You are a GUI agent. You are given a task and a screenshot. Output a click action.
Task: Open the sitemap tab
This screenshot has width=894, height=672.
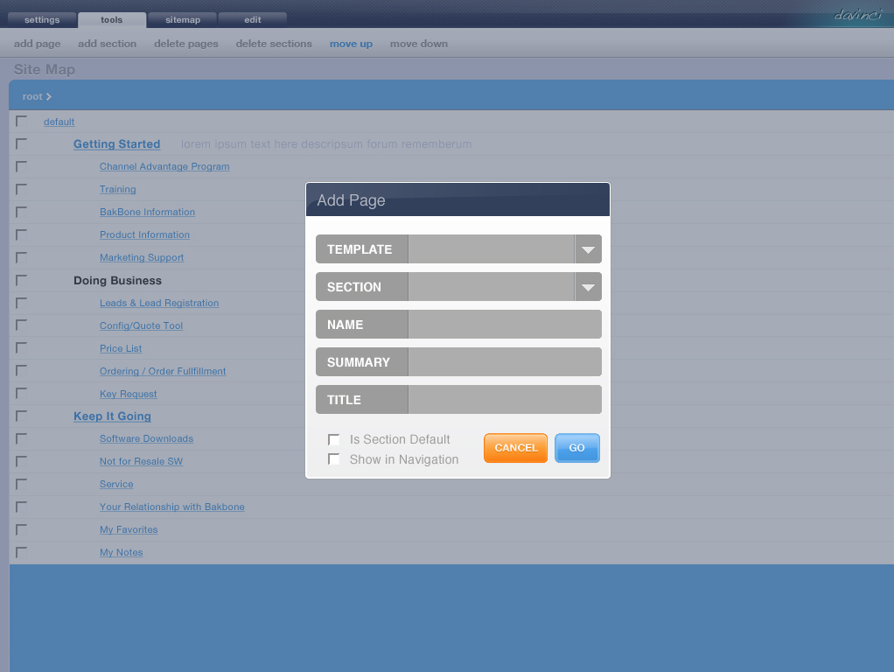click(x=183, y=19)
